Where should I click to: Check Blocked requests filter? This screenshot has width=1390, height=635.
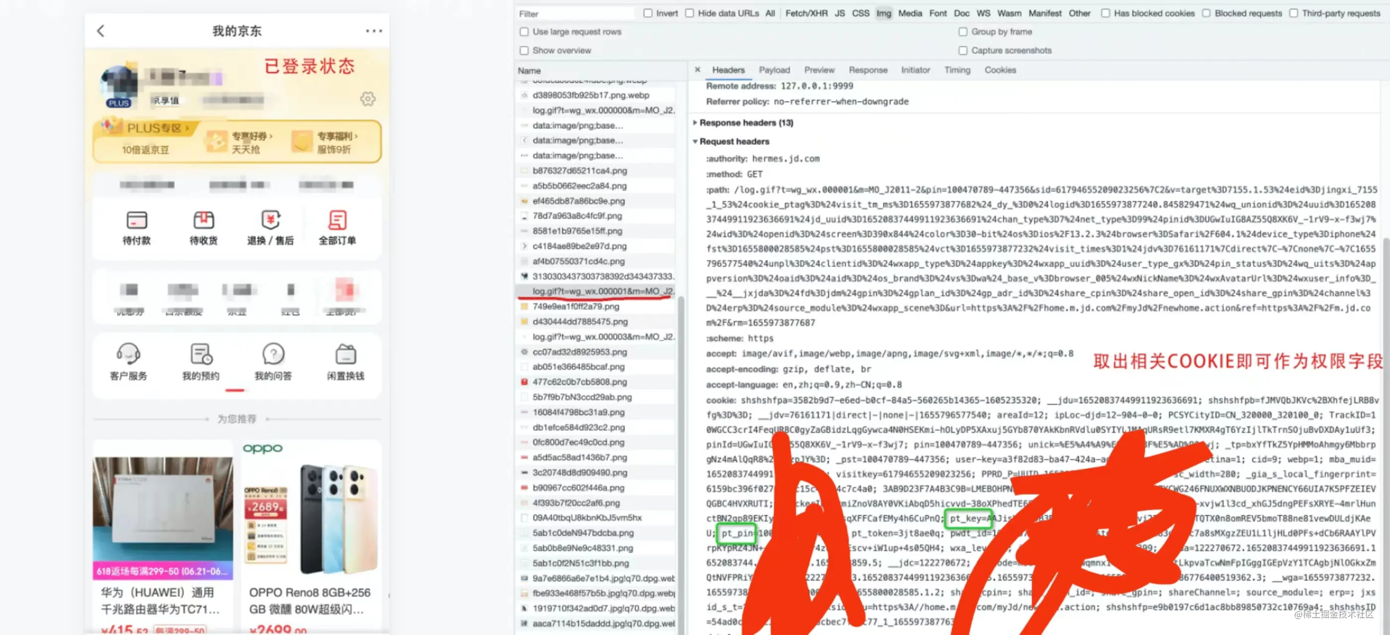[x=1206, y=13]
